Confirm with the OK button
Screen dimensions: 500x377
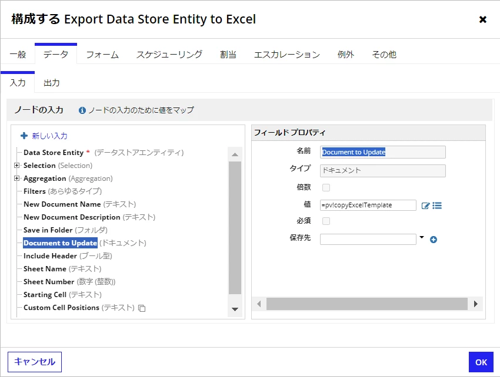pos(481,362)
